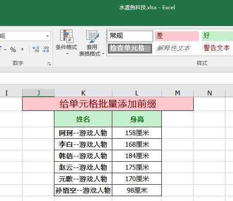Select the cell 168厘米
233x201 pixels.
pyautogui.click(x=137, y=144)
